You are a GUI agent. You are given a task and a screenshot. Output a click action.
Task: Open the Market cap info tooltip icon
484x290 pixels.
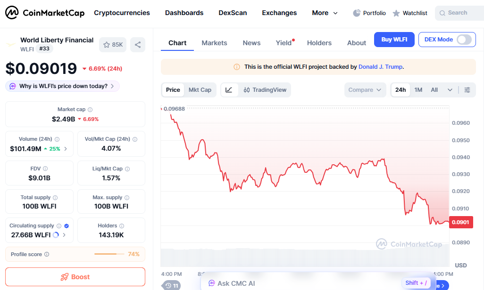pos(91,109)
